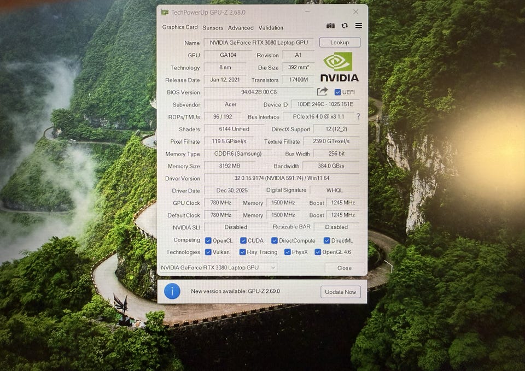Click the GPU-Z title bar app icon
The image size is (525, 371).
point(165,13)
